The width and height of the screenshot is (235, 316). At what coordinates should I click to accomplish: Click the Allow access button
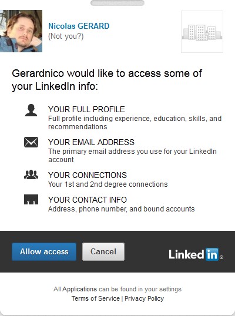(44, 252)
